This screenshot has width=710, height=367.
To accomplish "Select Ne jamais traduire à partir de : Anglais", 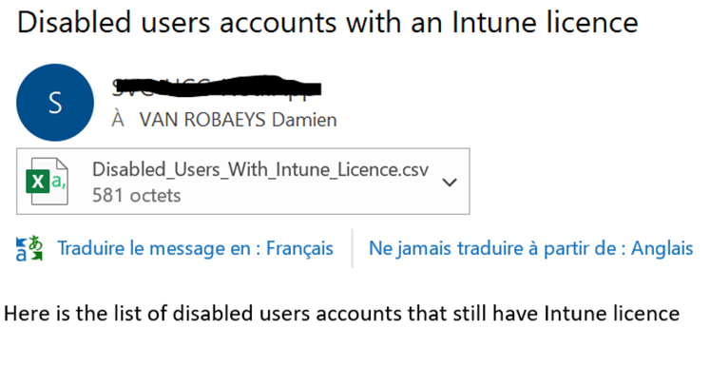I will point(530,249).
